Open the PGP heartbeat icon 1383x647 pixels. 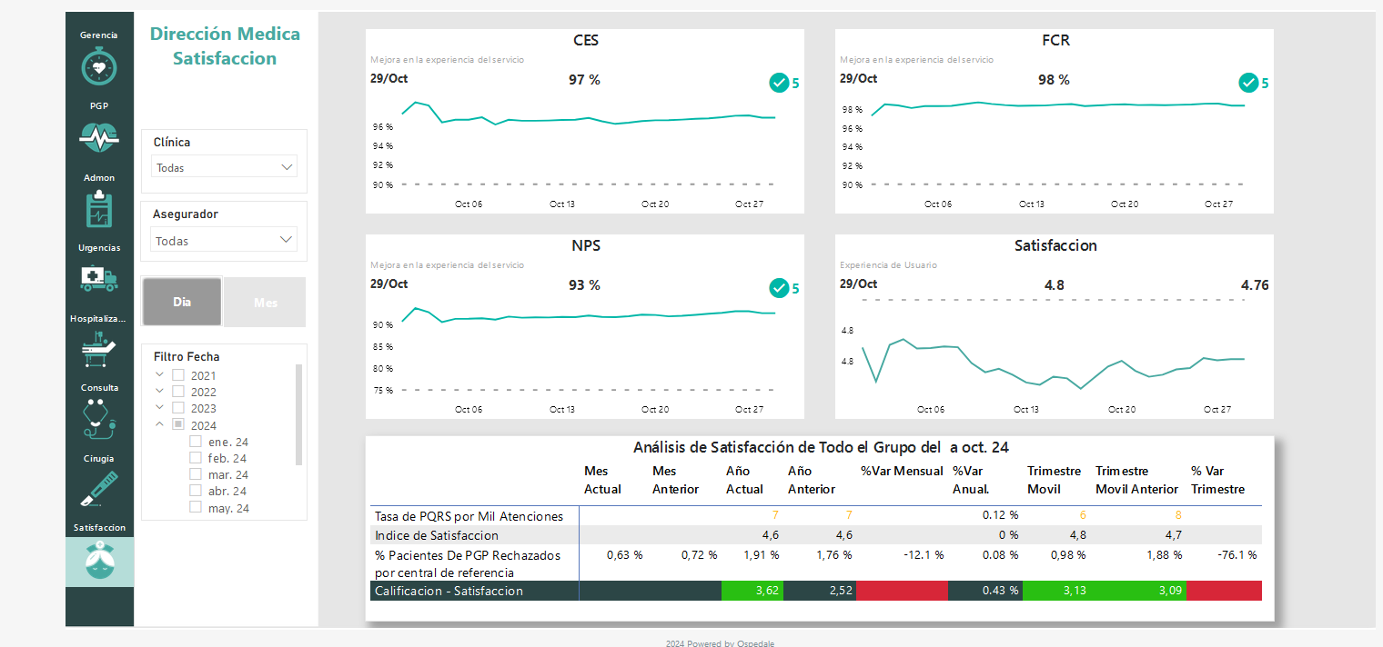click(98, 137)
